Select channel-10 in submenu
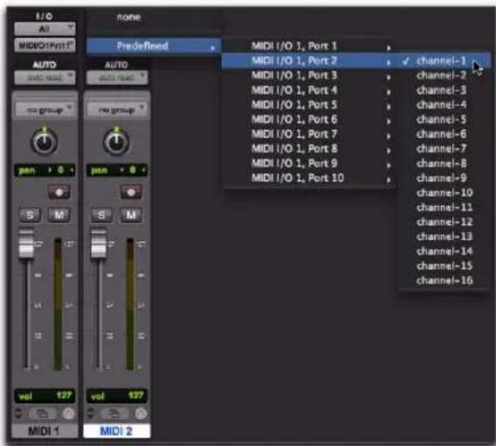This screenshot has width=496, height=446. (443, 193)
